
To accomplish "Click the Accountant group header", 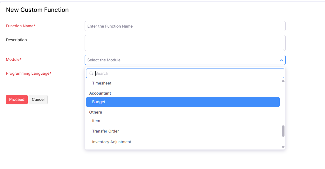I will 100,93.
